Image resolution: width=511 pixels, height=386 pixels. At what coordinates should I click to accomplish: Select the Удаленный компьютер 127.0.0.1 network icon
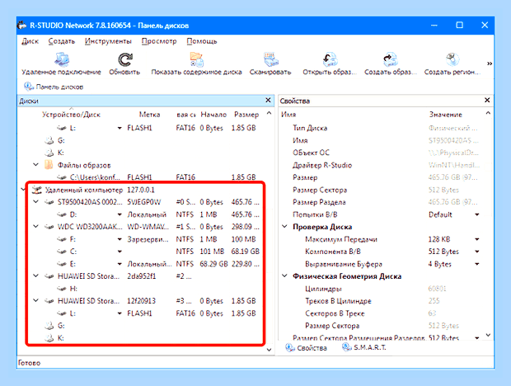tap(37, 190)
